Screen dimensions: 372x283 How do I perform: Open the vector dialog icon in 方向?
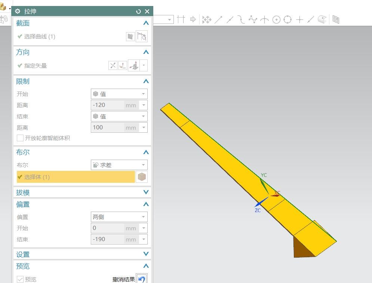point(123,65)
